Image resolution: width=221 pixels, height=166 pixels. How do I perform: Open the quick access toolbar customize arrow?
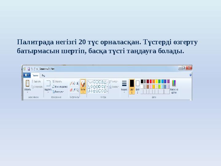click(37, 69)
